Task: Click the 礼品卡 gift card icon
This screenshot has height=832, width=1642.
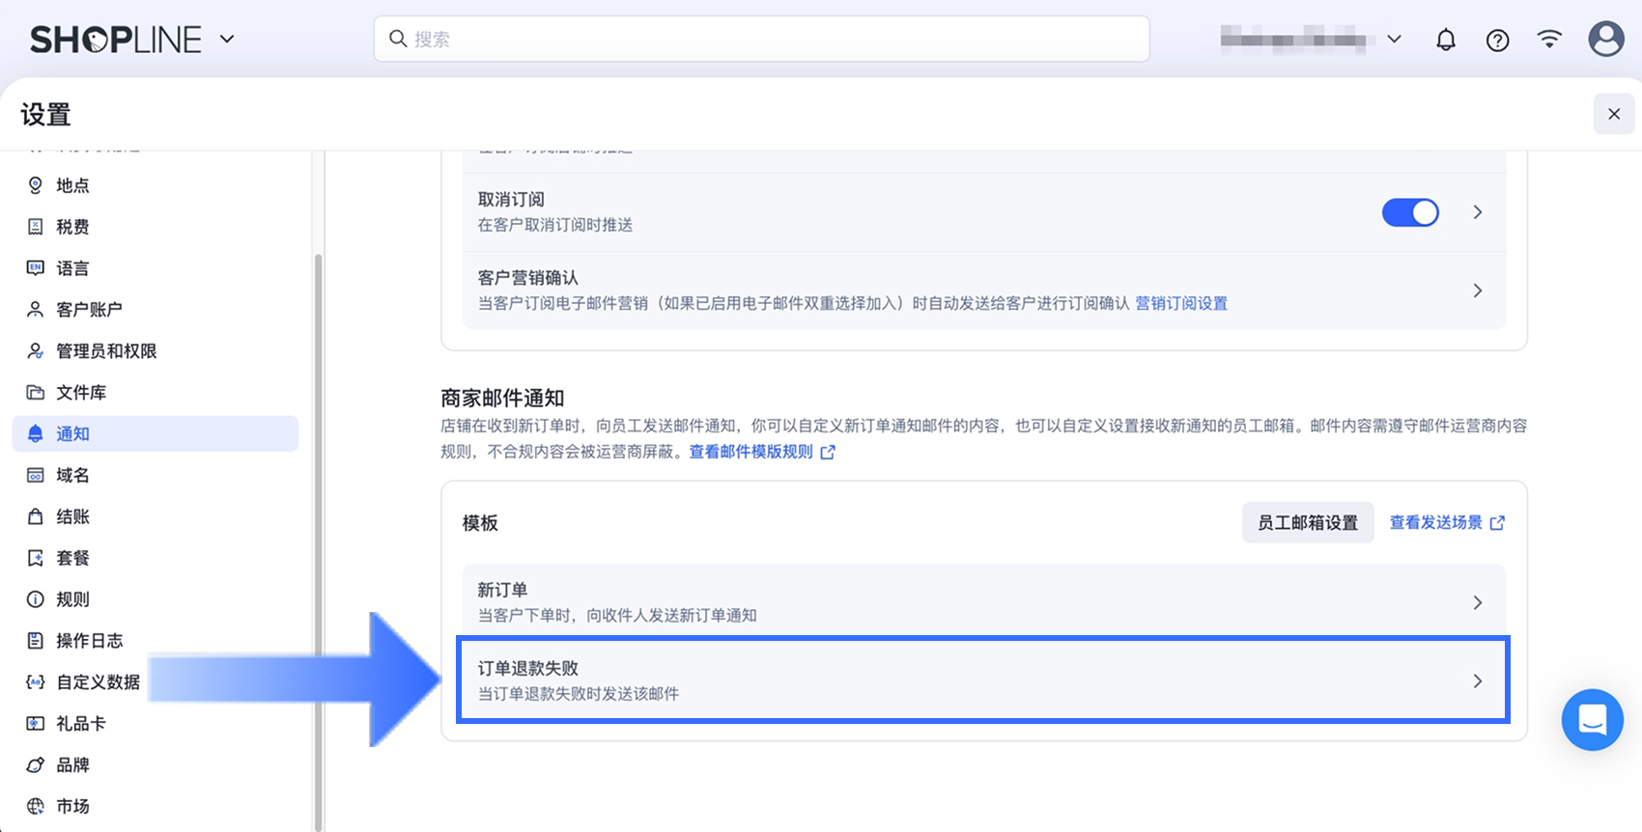Action: tap(36, 723)
